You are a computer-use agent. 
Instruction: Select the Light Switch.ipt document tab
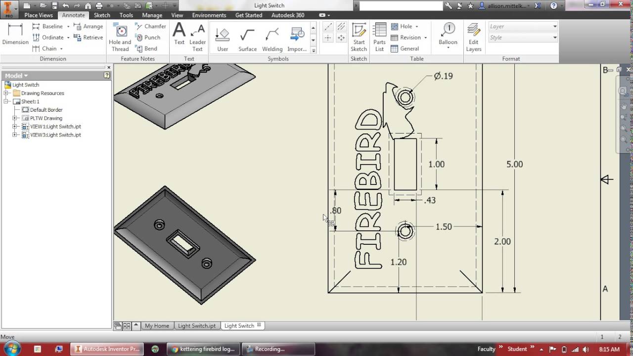[x=196, y=325]
